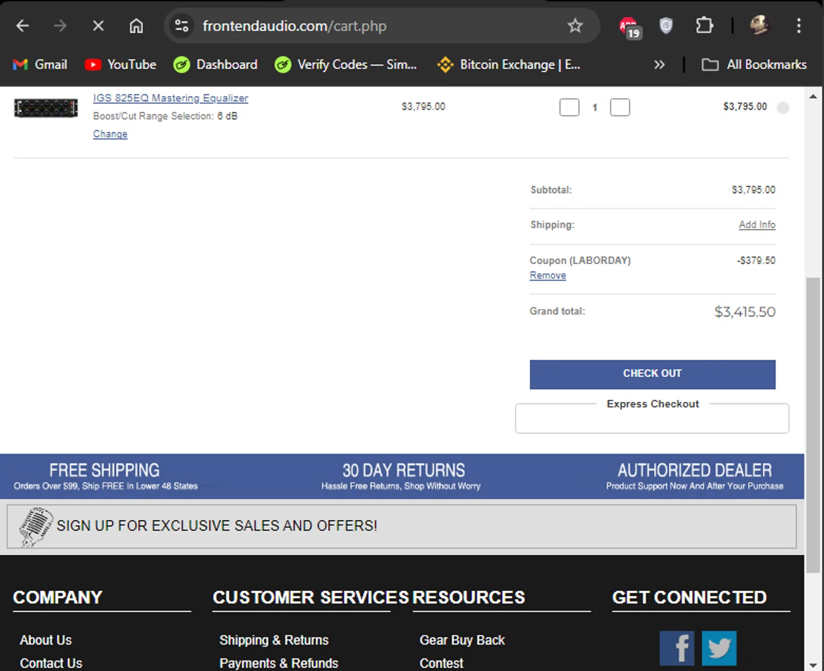Open the browser home page icon
824x671 pixels.
[x=136, y=26]
